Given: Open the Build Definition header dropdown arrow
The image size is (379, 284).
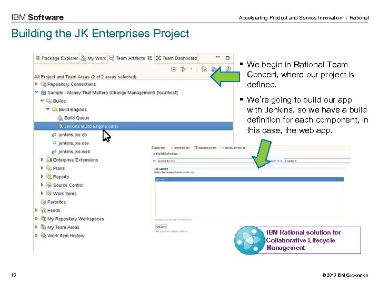Looking at the screenshot, I should click(179, 154).
